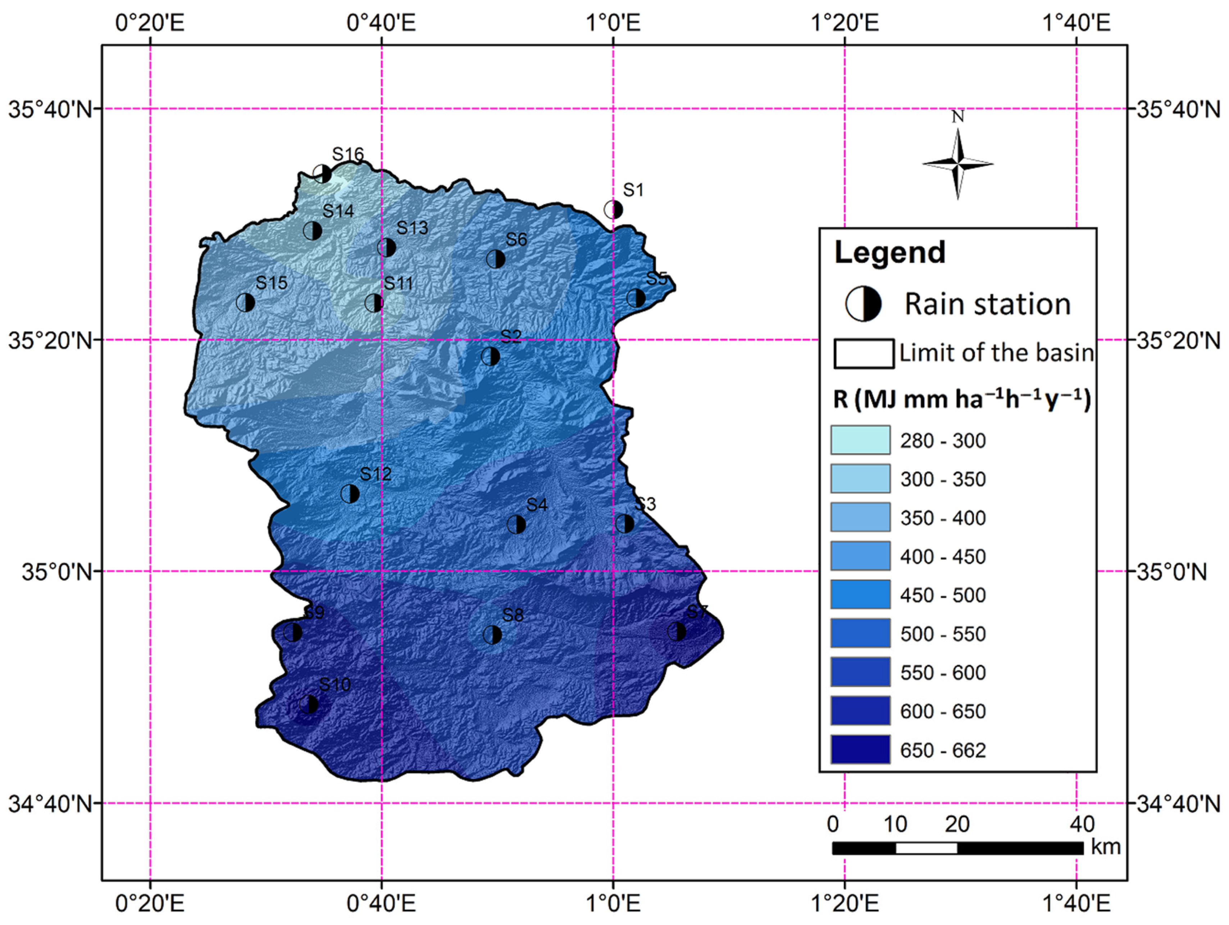The width and height of the screenshot is (1229, 925).
Task: Click the S16 rain station marker
Action: point(322,174)
